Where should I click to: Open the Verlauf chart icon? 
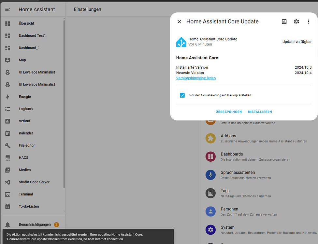click(x=7, y=121)
